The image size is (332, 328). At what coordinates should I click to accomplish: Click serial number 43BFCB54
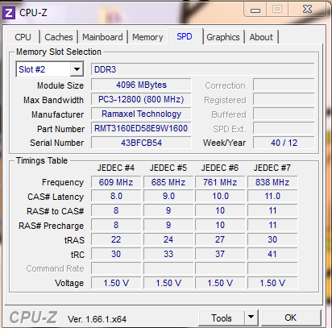point(141,143)
